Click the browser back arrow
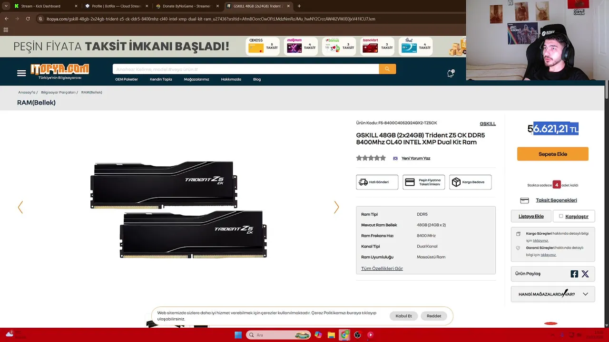This screenshot has width=609, height=342. click(x=6, y=19)
